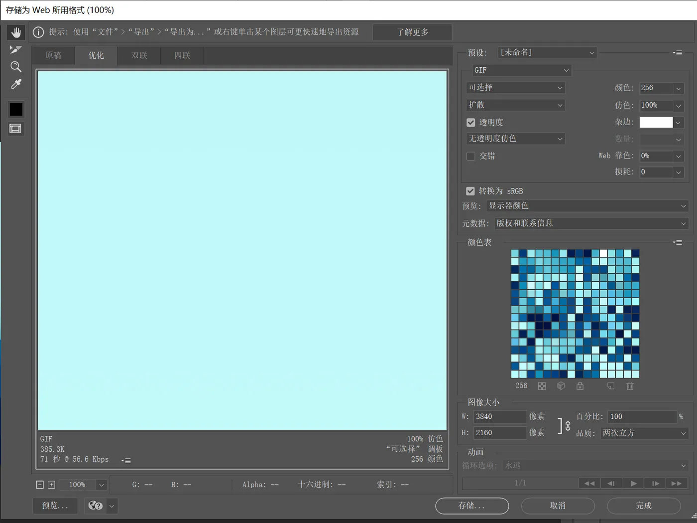Image resolution: width=697 pixels, height=523 pixels.
Task: Select the Zoom tool
Action: pos(16,67)
